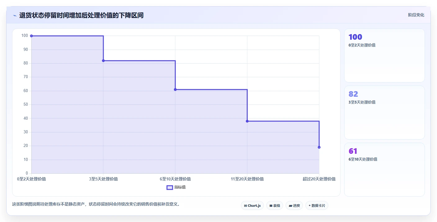Click y-axis tick label 10
The width and height of the screenshot is (437, 222).
[x=26, y=160]
